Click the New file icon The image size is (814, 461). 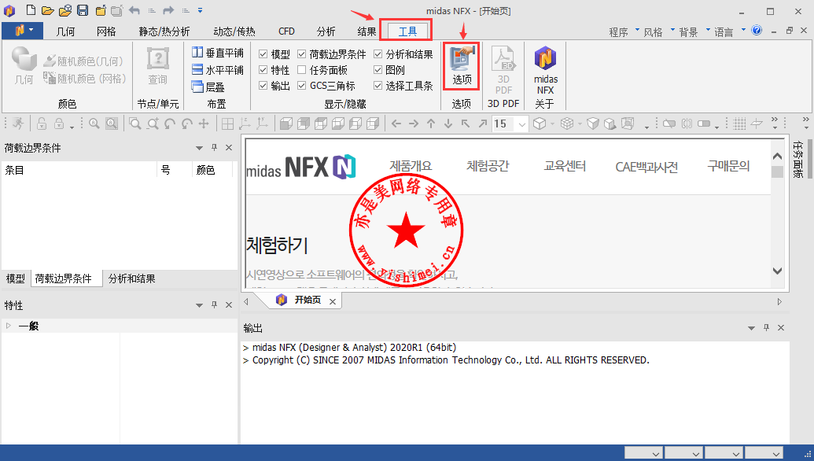click(x=31, y=10)
